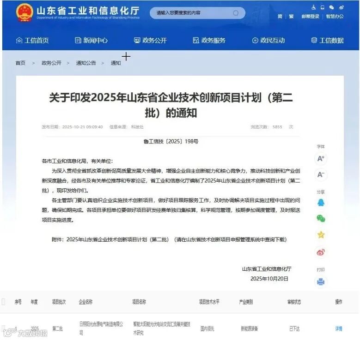
Task: Click the 产业类别 column header
Action: pyautogui.click(x=246, y=302)
